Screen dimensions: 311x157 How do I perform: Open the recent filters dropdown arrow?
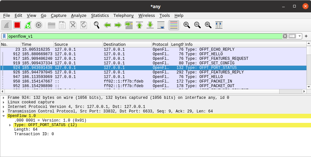click(300, 36)
